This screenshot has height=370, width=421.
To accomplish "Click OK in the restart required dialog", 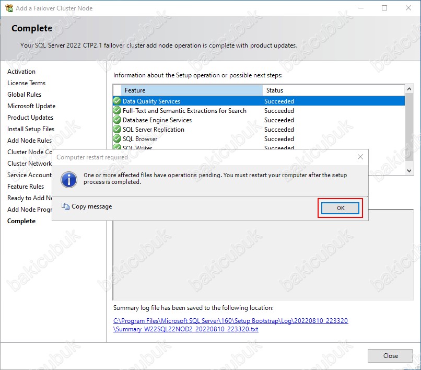I will (340, 208).
